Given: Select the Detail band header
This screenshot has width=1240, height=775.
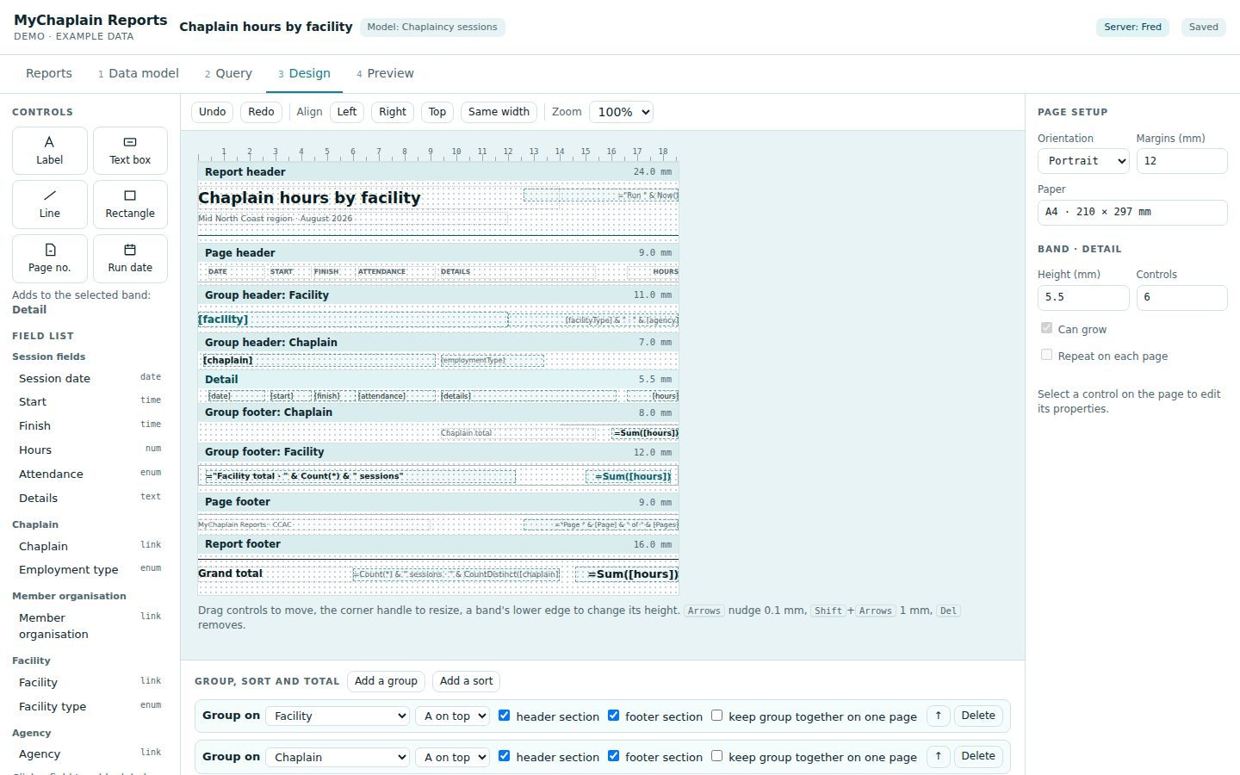Looking at the screenshot, I should [438, 380].
